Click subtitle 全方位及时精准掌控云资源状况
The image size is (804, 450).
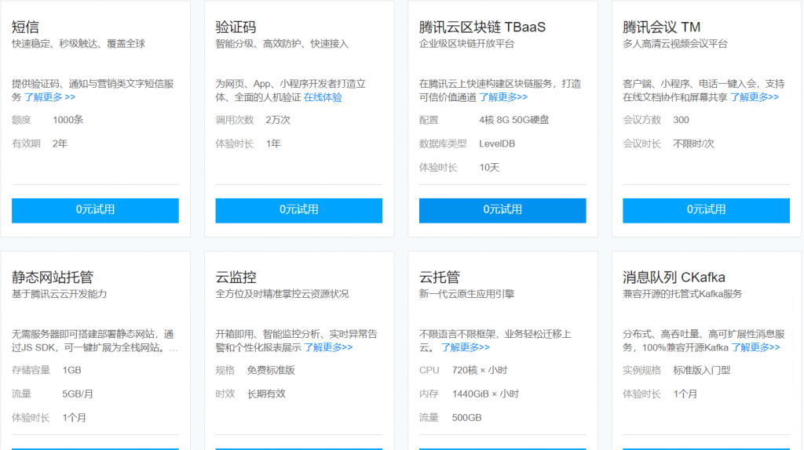tap(282, 294)
